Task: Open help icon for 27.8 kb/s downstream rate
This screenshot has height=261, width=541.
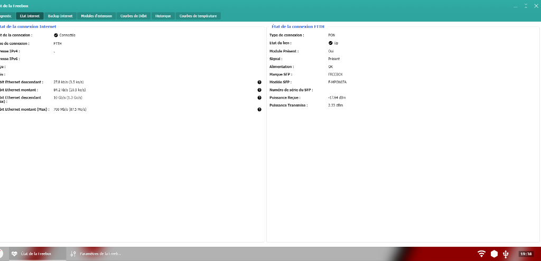Action: coord(259,82)
